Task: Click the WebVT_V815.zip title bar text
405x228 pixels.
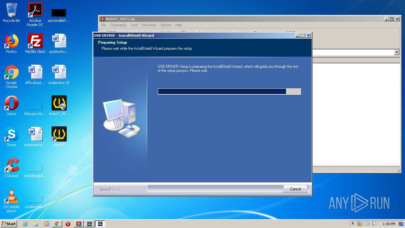Action: coord(120,19)
